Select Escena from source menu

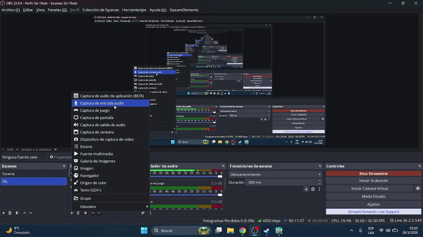pyautogui.click(x=110, y=146)
